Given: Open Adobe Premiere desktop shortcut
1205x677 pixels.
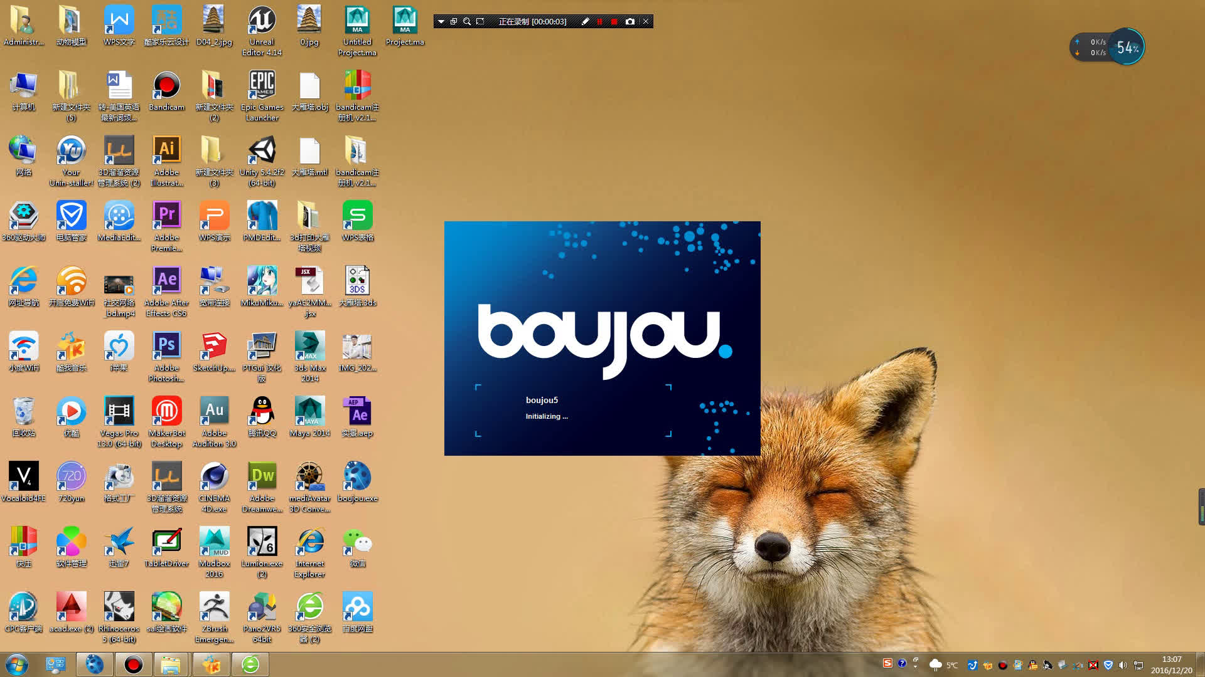Looking at the screenshot, I should (x=166, y=226).
